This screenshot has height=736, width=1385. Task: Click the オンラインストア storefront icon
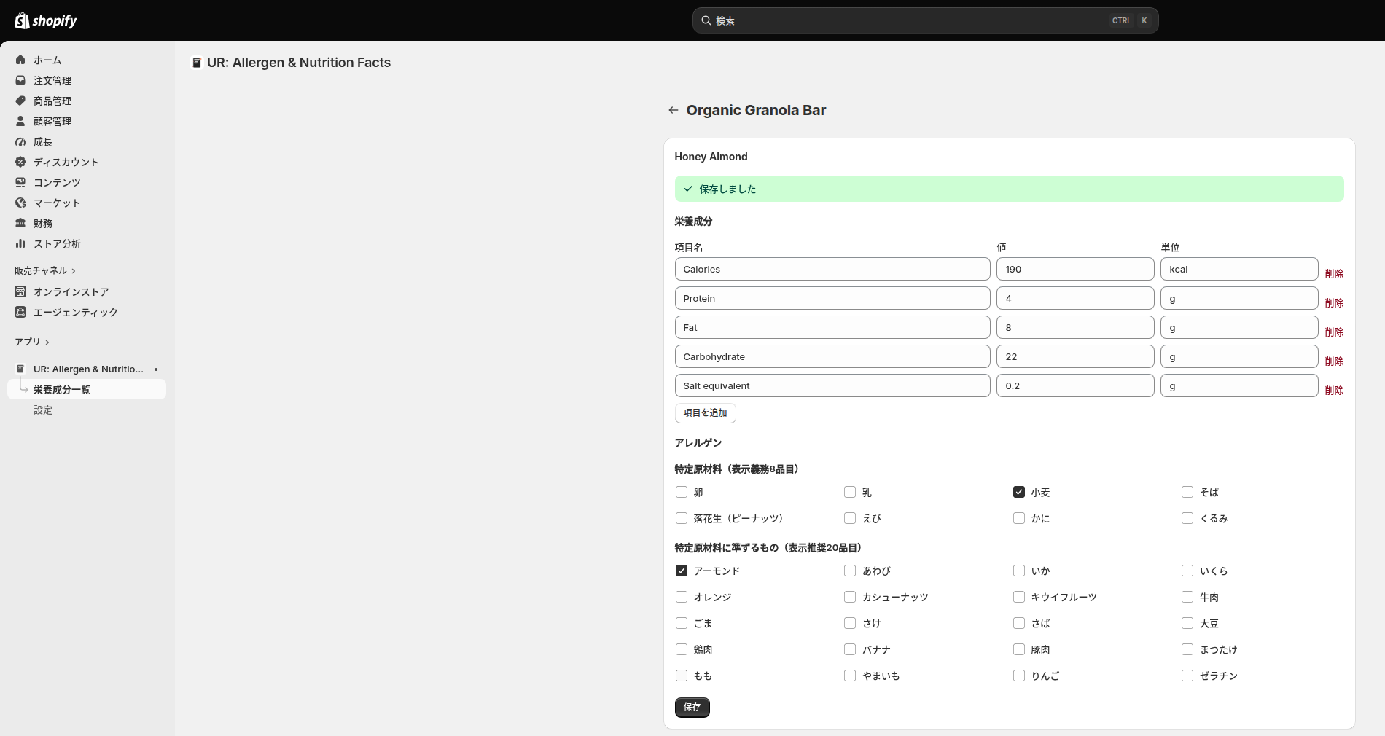(x=20, y=291)
